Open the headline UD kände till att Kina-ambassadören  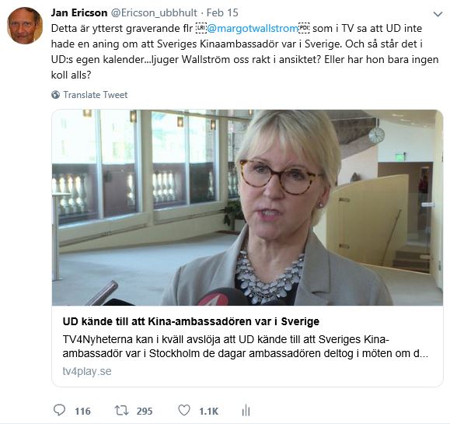click(x=191, y=321)
